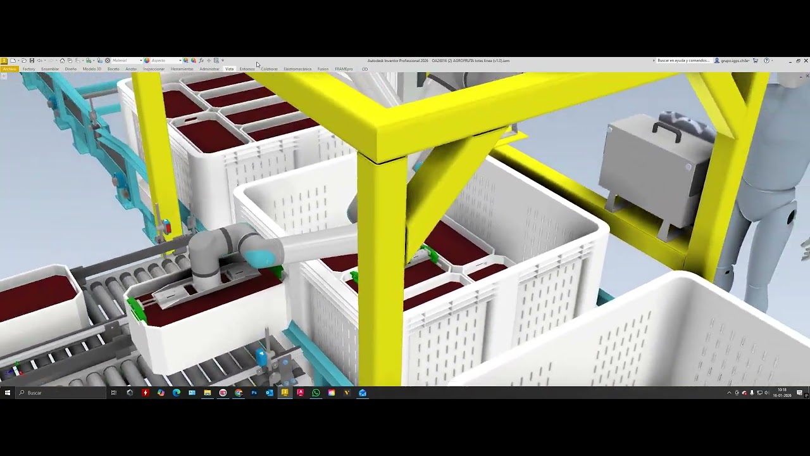Switch to the Boceto ribbon tab
The height and width of the screenshot is (456, 810).
pos(113,69)
